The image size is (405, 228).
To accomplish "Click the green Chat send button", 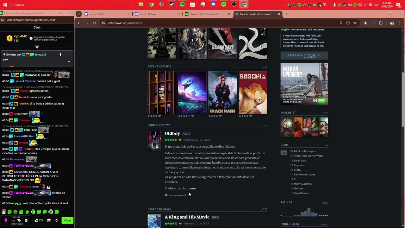I will pyautogui.click(x=67, y=220).
